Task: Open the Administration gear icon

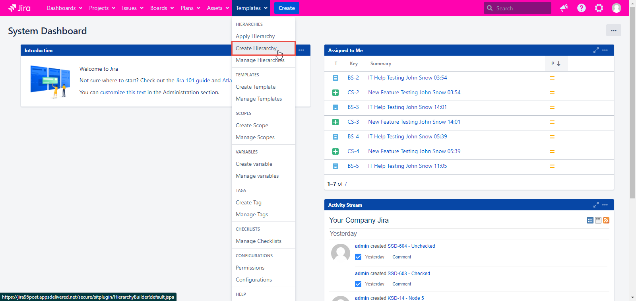Action: pos(599,8)
